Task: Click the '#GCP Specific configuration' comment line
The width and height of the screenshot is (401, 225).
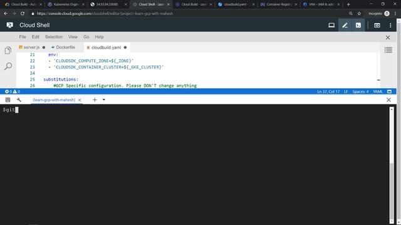Action: pos(125,86)
